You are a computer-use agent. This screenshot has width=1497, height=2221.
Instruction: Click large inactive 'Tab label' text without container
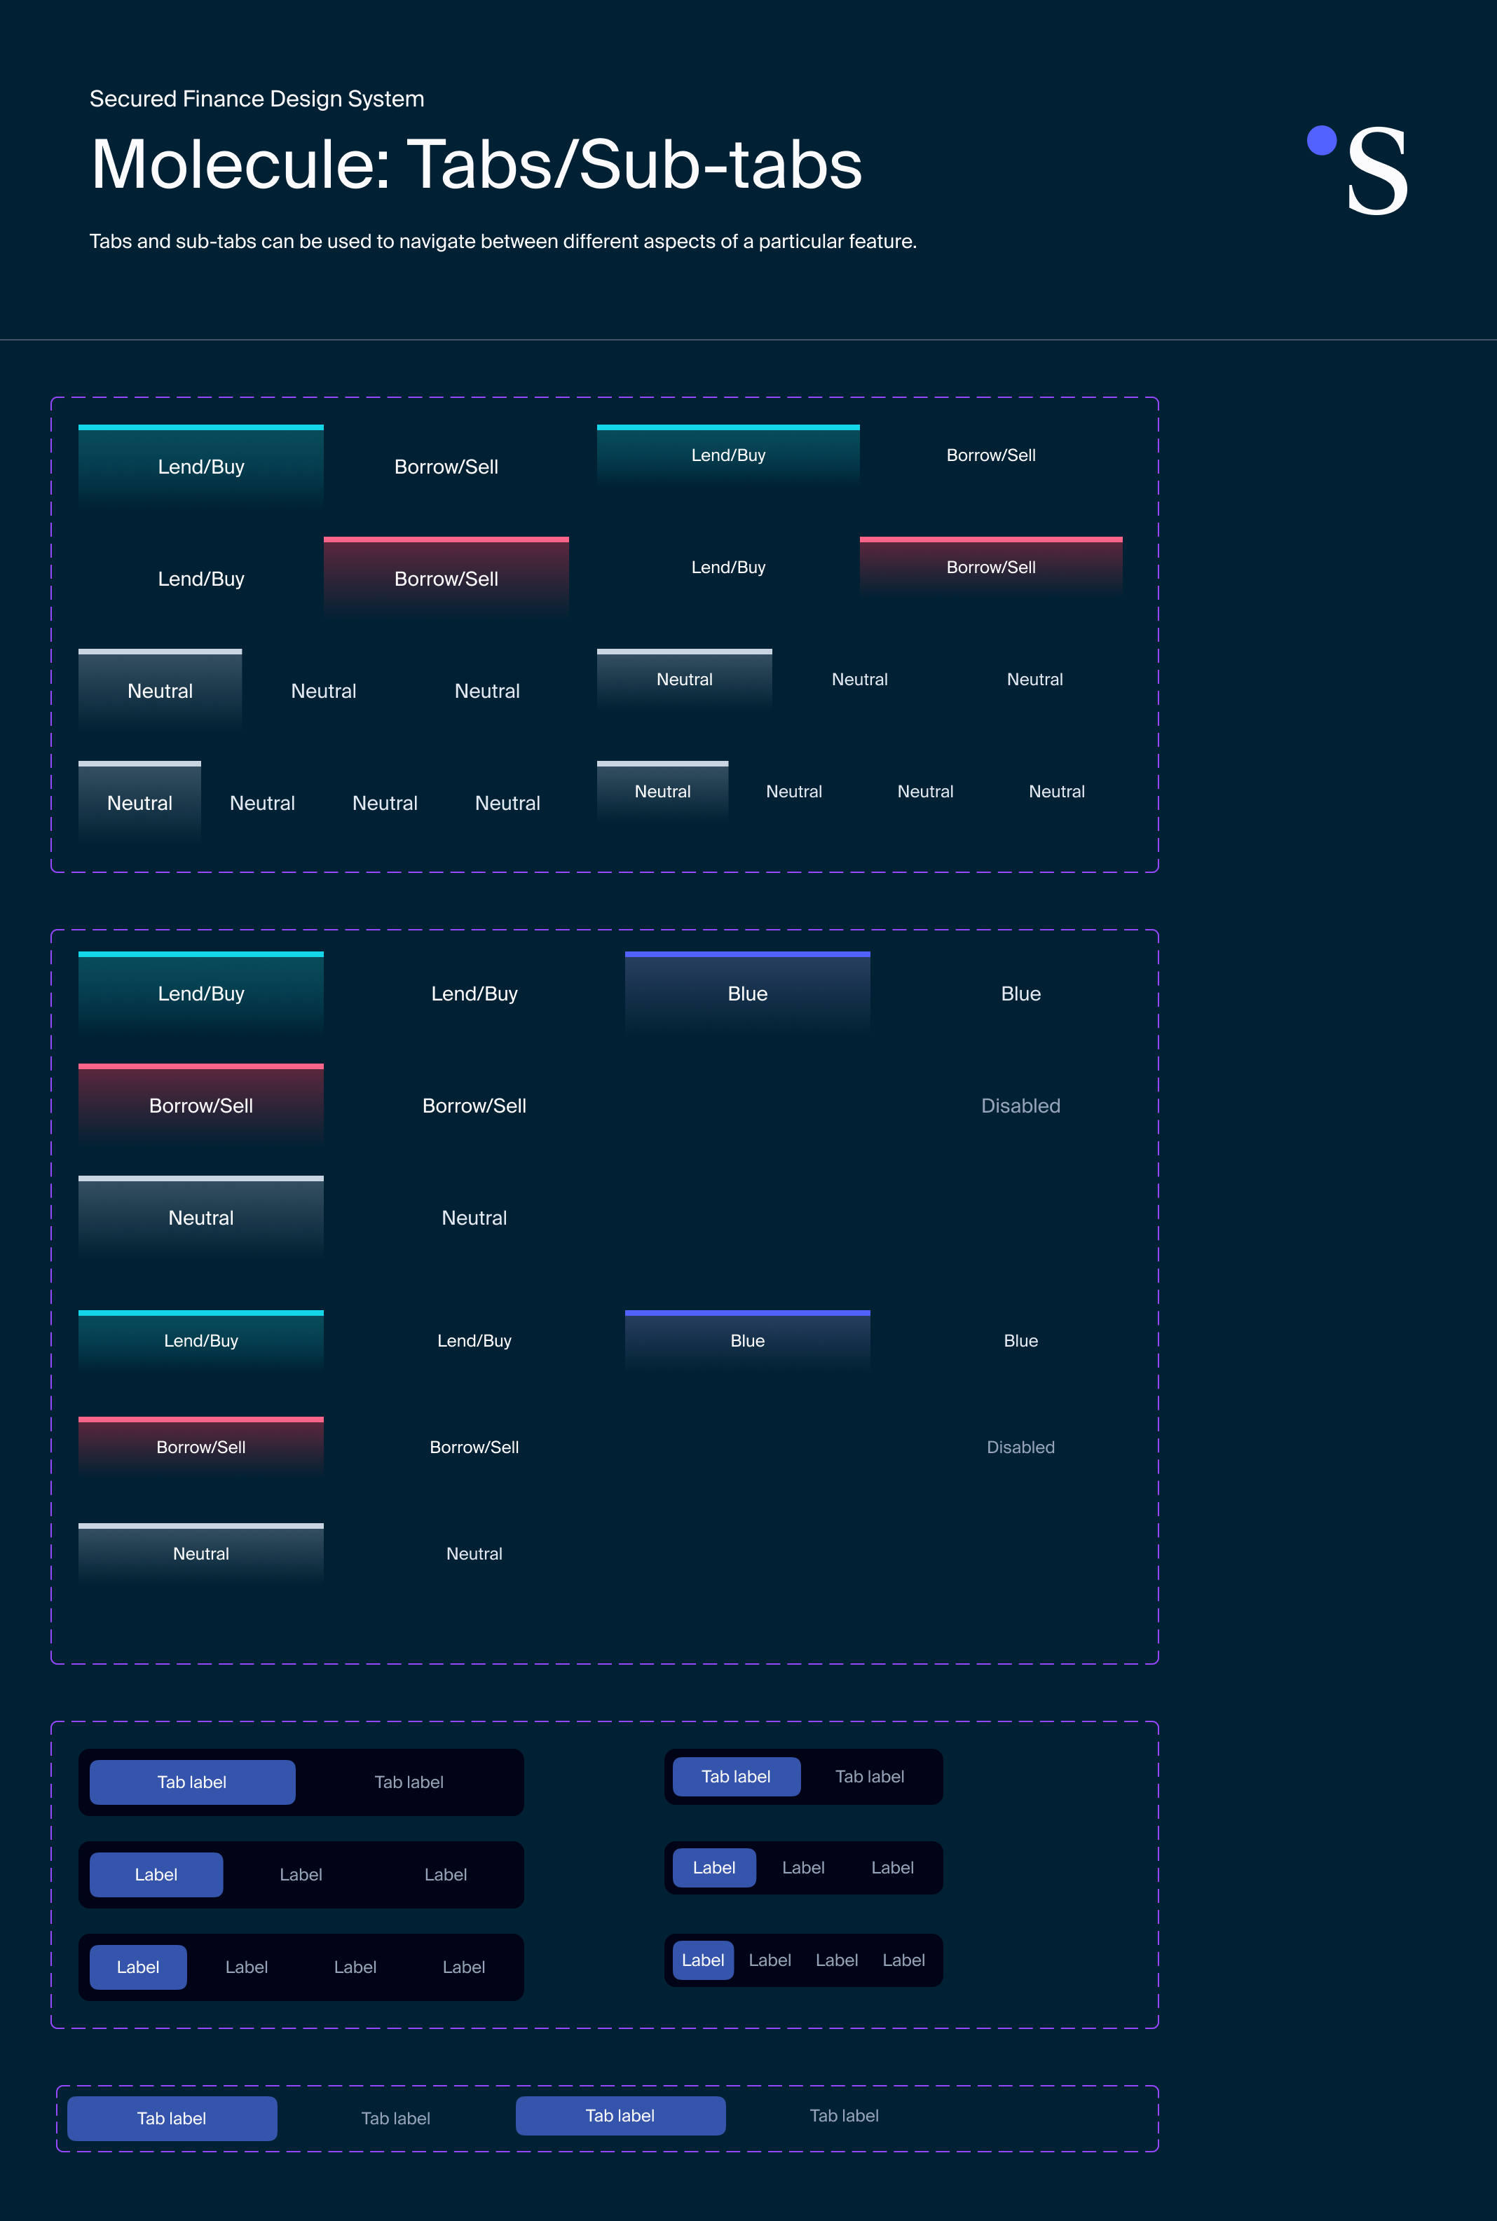click(395, 2118)
